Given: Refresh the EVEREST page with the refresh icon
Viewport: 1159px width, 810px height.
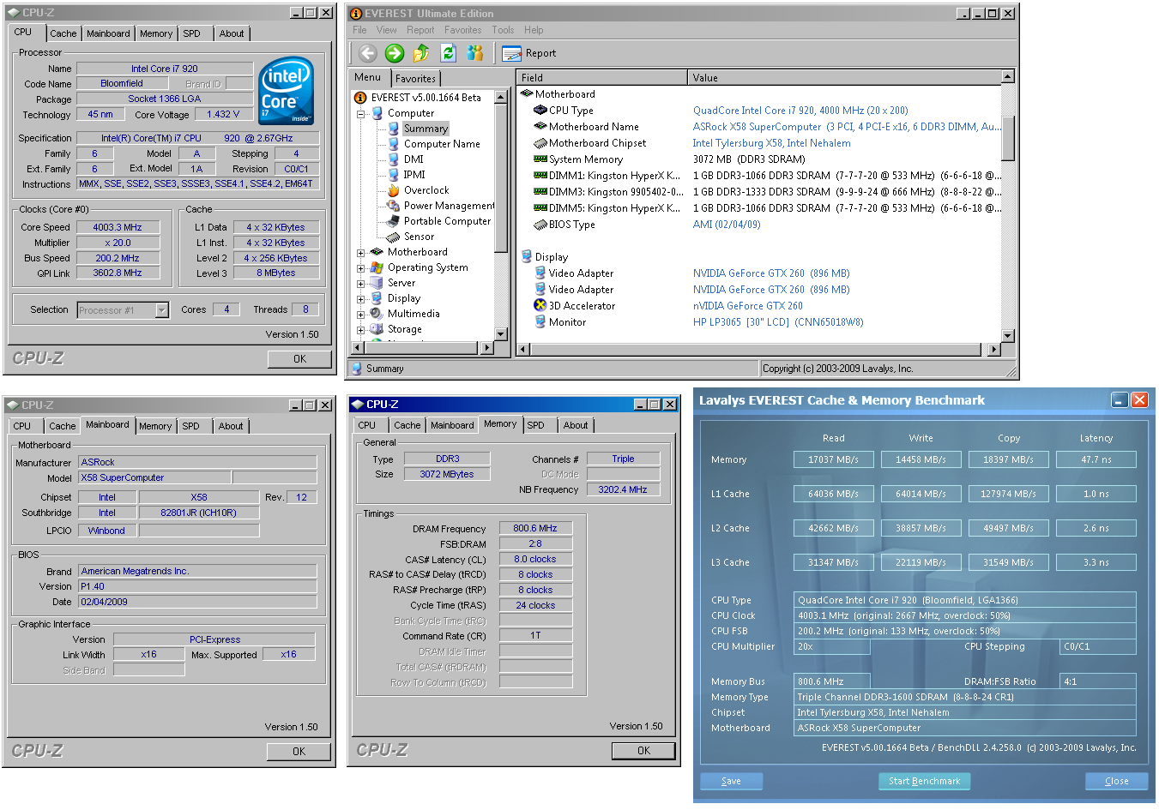Looking at the screenshot, I should click(x=448, y=53).
